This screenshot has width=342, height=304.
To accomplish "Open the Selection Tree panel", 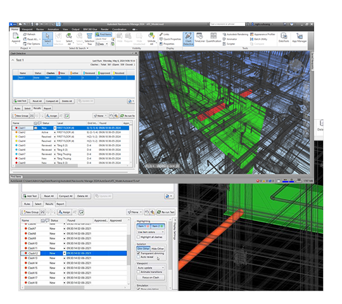I will (89, 39).
